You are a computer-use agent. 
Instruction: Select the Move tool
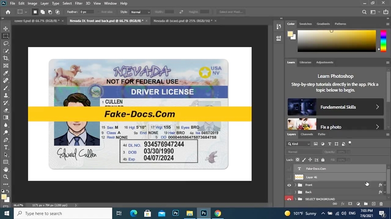click(x=6, y=29)
